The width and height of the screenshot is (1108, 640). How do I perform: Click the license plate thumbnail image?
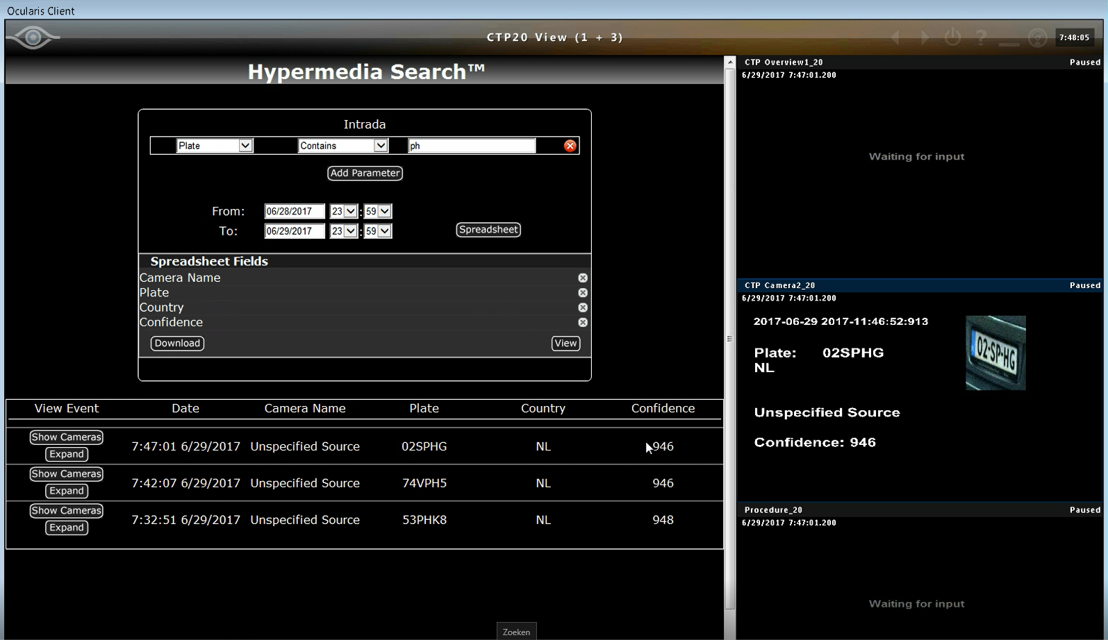coord(995,353)
